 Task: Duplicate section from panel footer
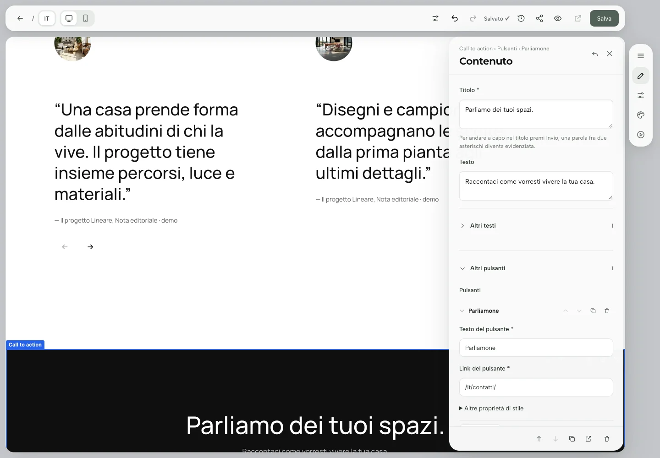(572, 439)
